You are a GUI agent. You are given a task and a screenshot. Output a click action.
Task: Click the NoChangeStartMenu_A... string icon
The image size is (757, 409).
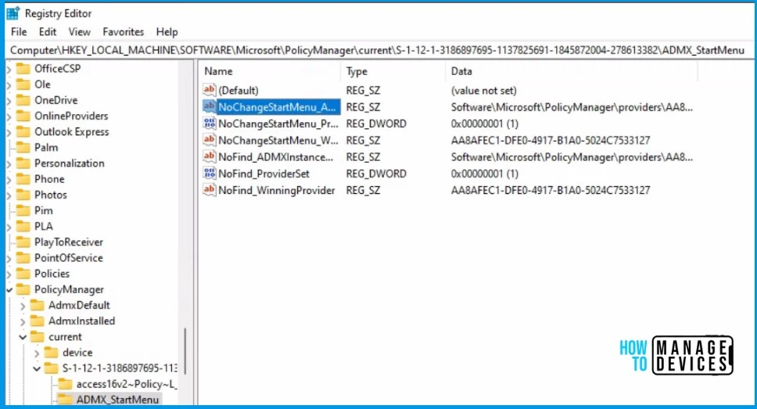209,106
